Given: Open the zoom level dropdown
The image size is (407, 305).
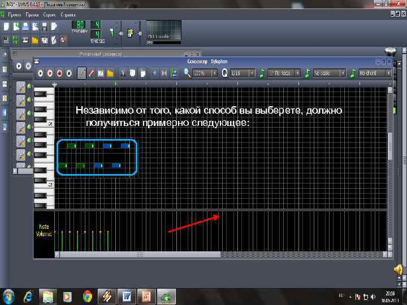Looking at the screenshot, I should coord(205,73).
